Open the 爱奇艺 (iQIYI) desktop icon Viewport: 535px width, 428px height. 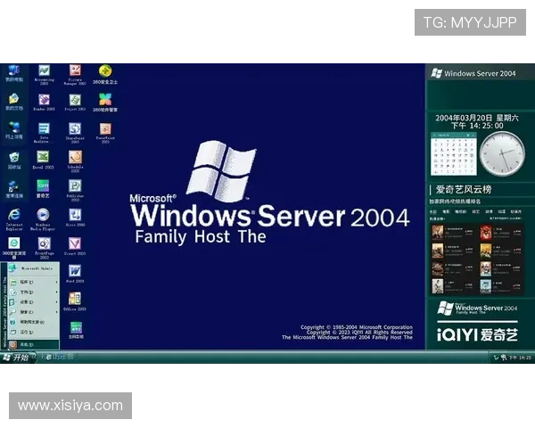[x=43, y=189]
